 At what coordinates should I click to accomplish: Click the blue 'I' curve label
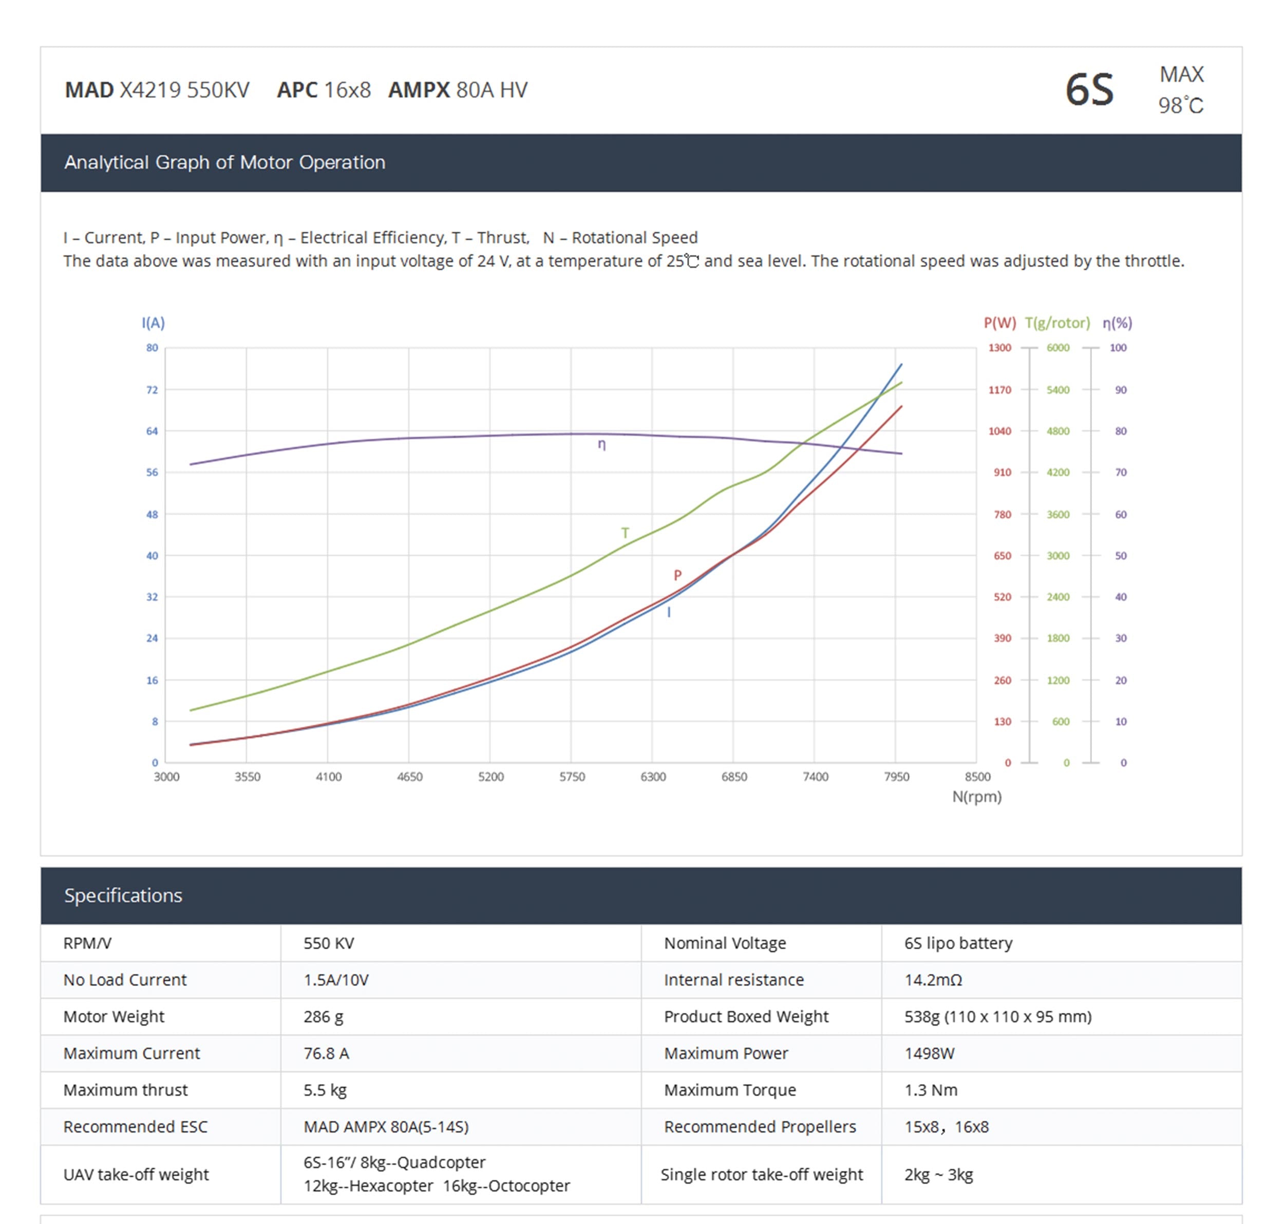669,613
